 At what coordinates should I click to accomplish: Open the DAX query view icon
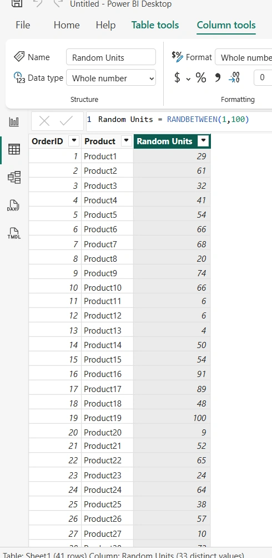13,205
